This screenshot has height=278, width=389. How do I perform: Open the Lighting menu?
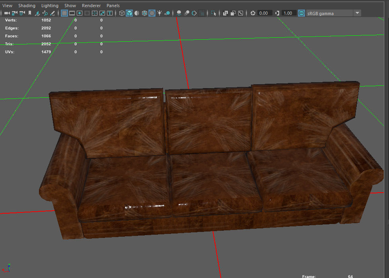(50, 6)
